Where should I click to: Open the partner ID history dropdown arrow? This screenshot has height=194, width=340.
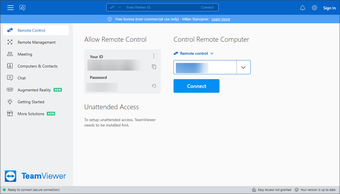coord(243,68)
